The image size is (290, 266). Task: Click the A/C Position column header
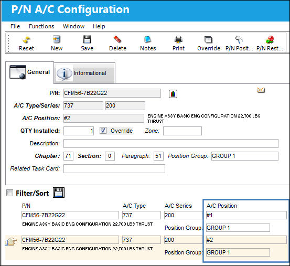coord(222,206)
